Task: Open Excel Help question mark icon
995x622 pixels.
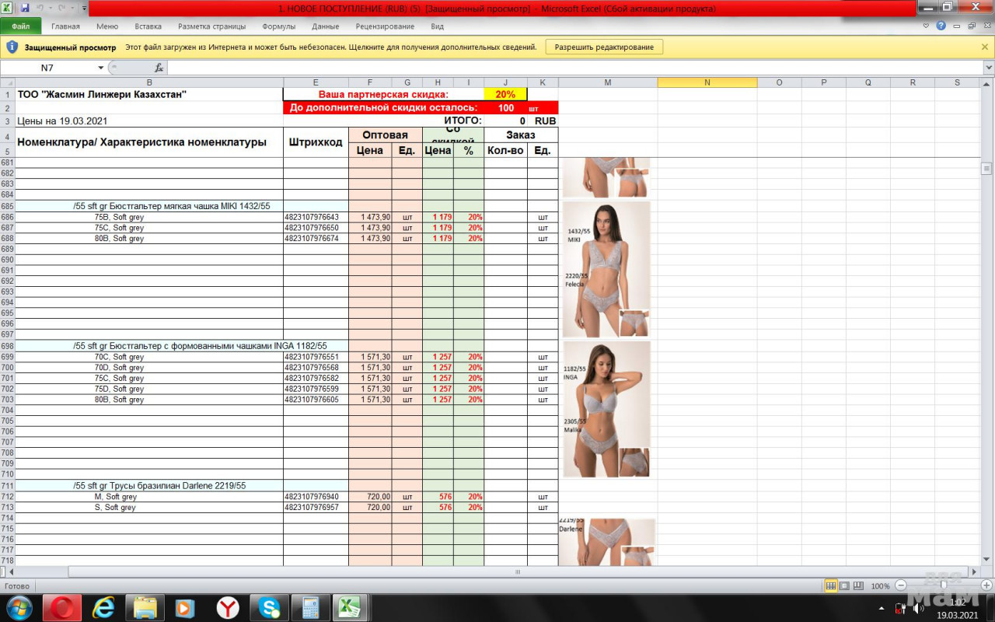Action: [941, 26]
